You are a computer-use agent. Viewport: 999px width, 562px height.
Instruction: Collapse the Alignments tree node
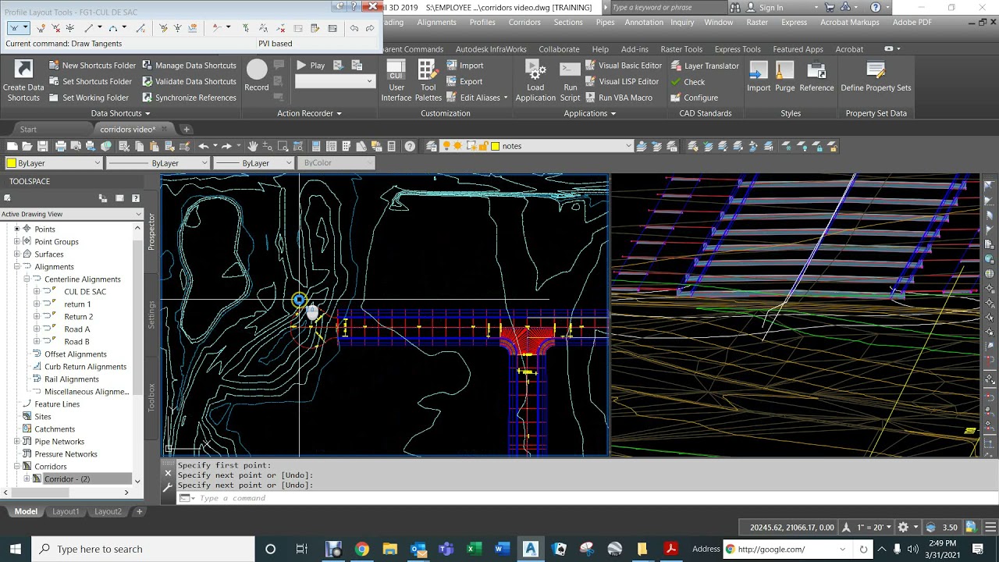click(x=16, y=267)
